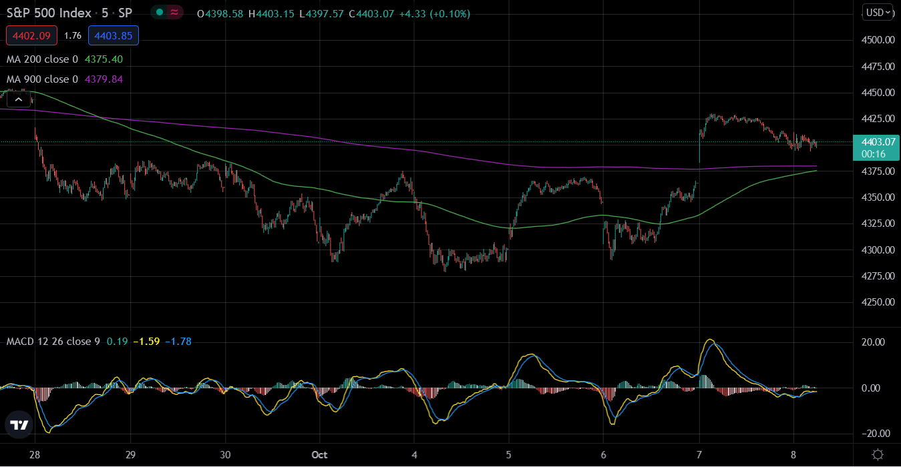Screen dimensions: 901x467
Task: Click the MACD histogram value 0.19
Action: [x=117, y=341]
